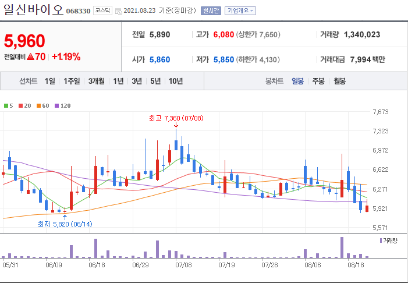Switch to 월봉 monthly candle chart
The image size is (408, 283).
click(x=339, y=81)
